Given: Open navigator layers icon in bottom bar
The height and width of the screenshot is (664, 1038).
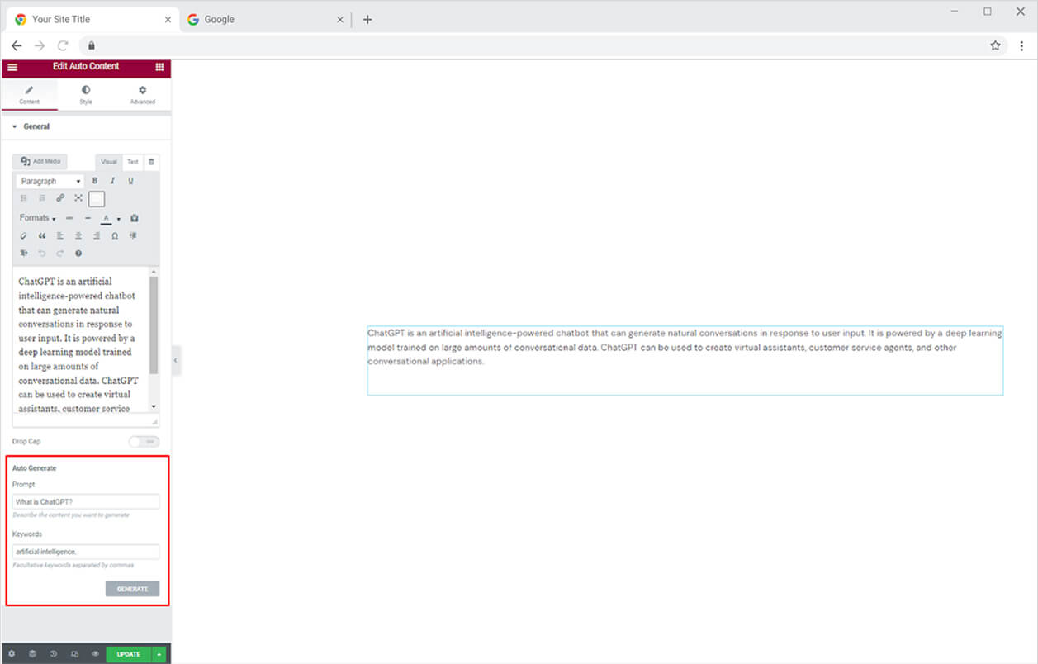Looking at the screenshot, I should [x=32, y=654].
